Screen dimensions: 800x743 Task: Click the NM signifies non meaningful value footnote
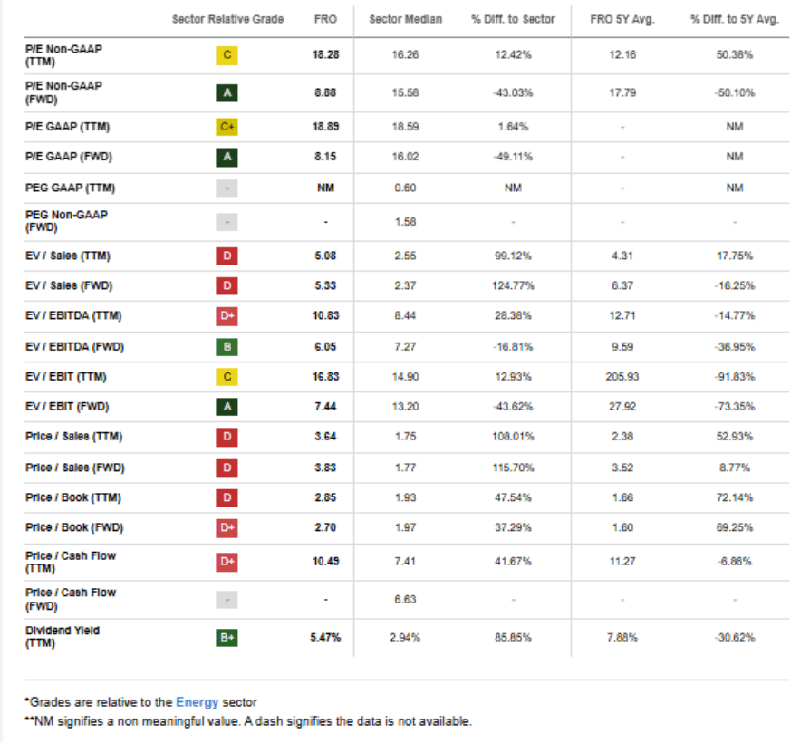click(x=248, y=721)
